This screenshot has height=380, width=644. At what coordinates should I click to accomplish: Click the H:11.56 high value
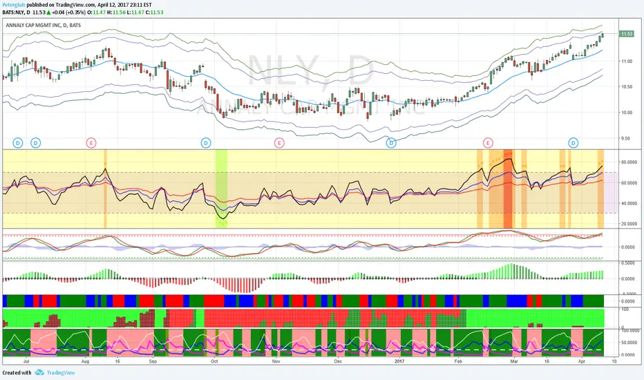click(x=116, y=12)
